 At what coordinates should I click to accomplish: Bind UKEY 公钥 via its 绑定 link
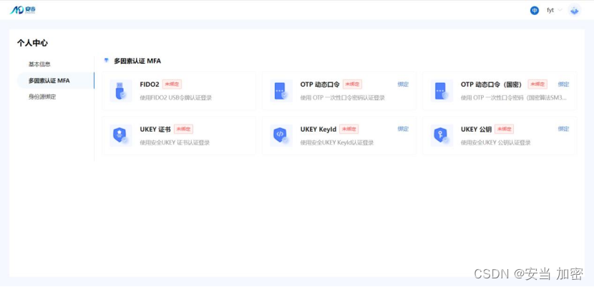(563, 130)
